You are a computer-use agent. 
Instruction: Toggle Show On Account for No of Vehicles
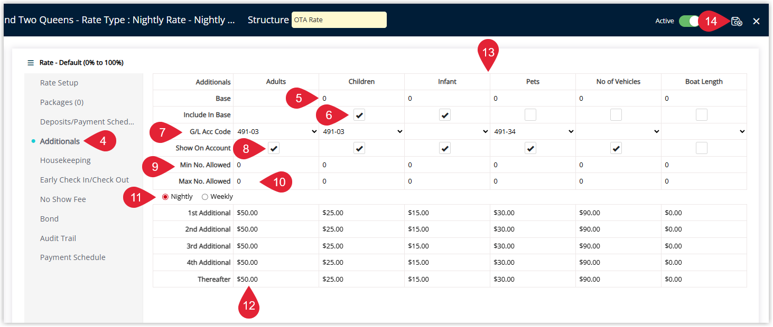point(616,148)
